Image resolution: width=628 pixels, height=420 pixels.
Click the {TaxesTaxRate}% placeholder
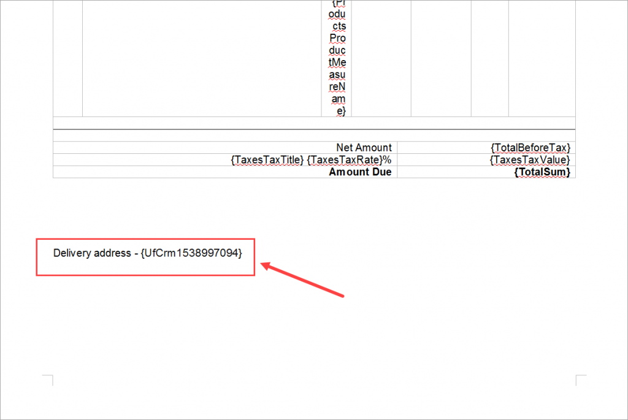349,160
